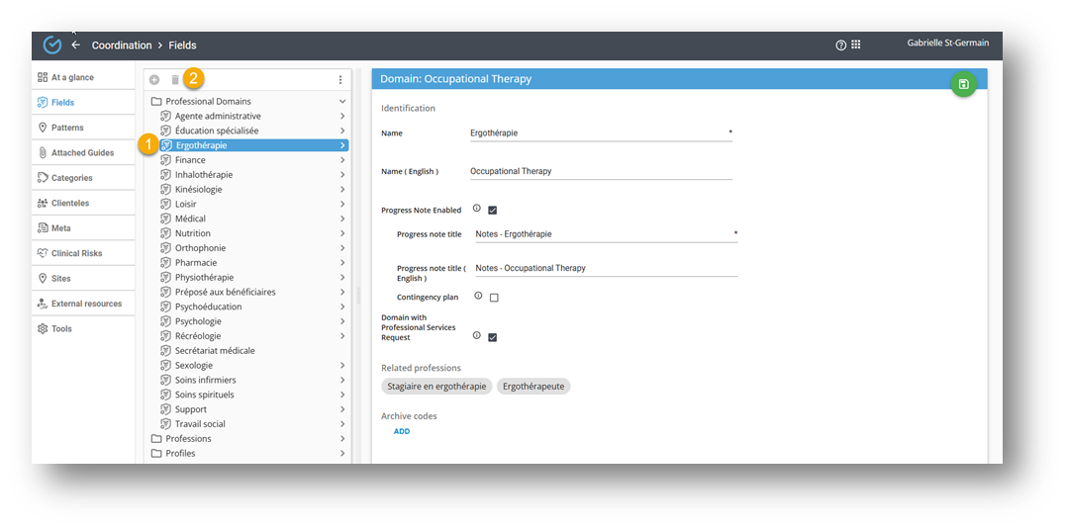1067x528 pixels.
Task: Click ADD under Archive codes
Action: [401, 431]
